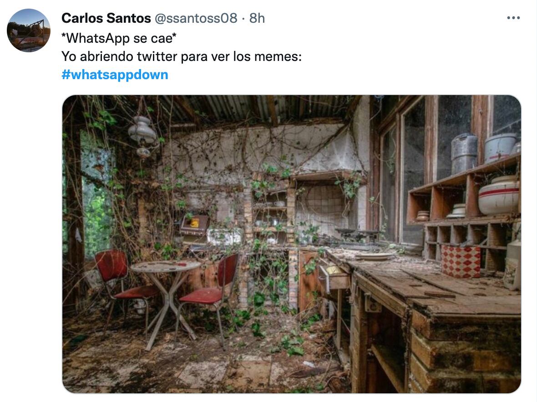The image size is (537, 402).
Task: Open the abandoned kitchen photo attachment
Action: (291, 244)
